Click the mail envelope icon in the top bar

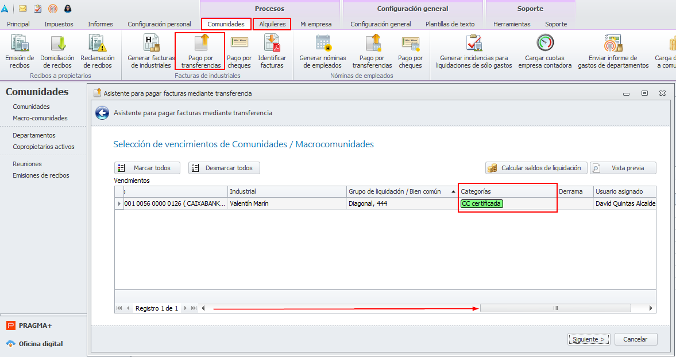coord(23,9)
